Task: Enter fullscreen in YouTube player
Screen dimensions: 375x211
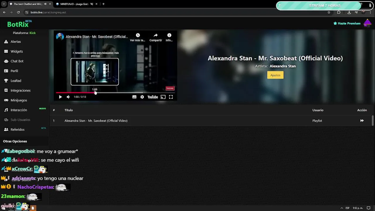Action: click(x=171, y=97)
